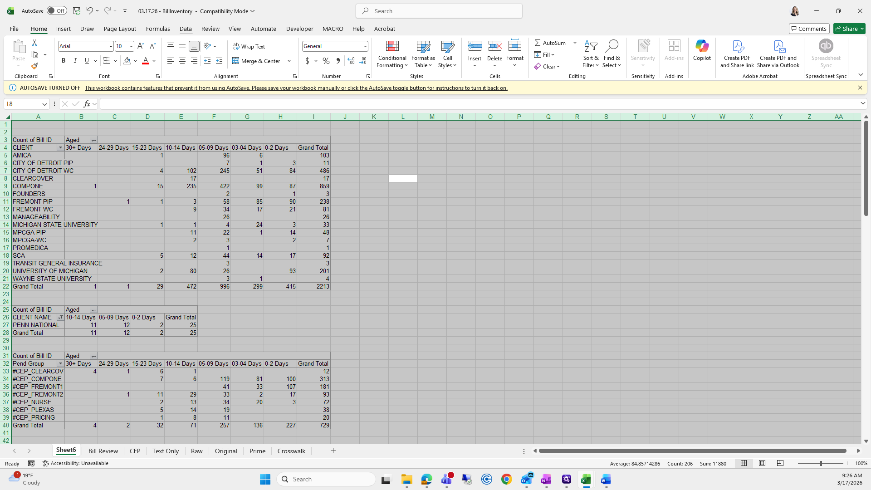Switch to Page Break Preview view
This screenshot has height=490, width=871.
coord(780,463)
